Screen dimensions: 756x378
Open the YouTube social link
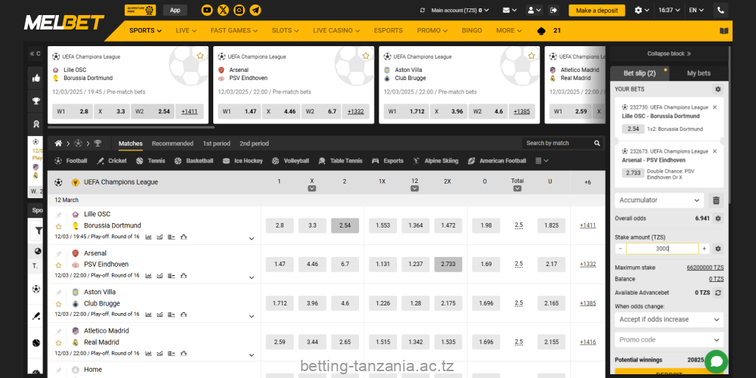tap(207, 10)
